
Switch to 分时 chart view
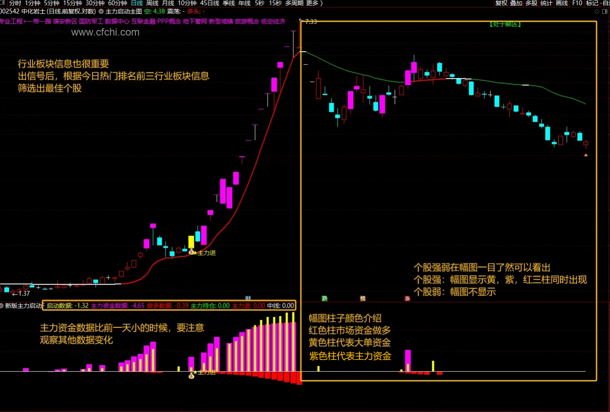coord(15,3)
